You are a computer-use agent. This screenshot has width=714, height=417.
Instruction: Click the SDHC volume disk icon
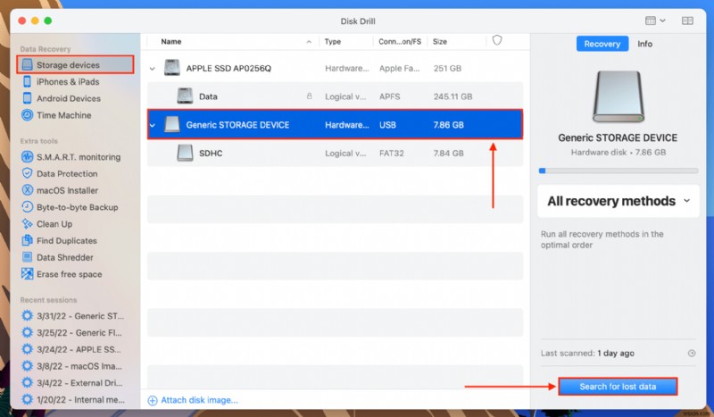coord(185,153)
